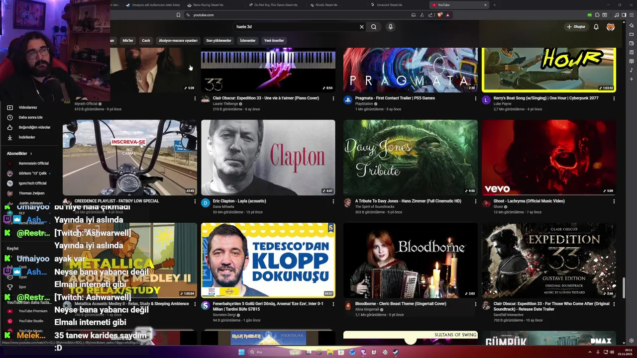The width and height of the screenshot is (637, 358).
Task: Open Tedesco'dan Klopp Dokunuşu thumbnail
Action: point(268,260)
